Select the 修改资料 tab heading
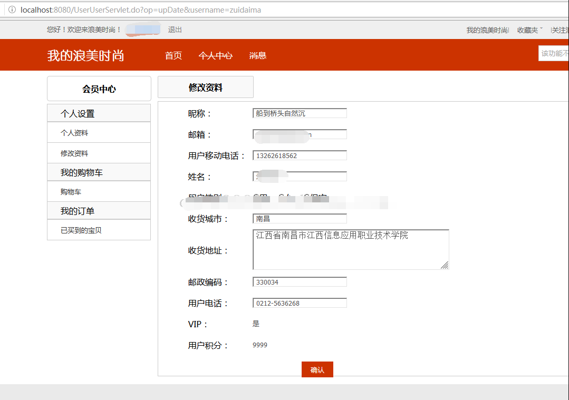 pyautogui.click(x=205, y=86)
